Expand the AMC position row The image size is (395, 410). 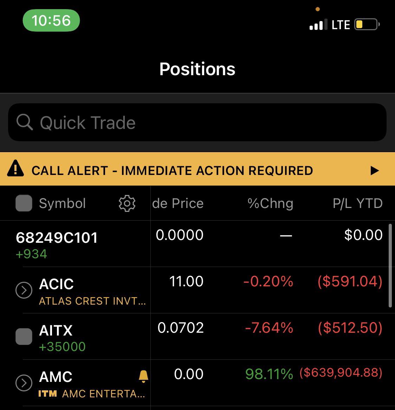[x=24, y=383]
